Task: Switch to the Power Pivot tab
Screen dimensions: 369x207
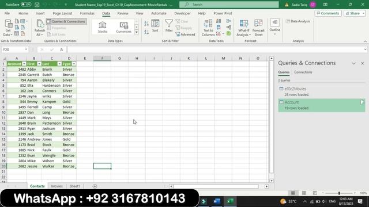Action: (x=223, y=13)
